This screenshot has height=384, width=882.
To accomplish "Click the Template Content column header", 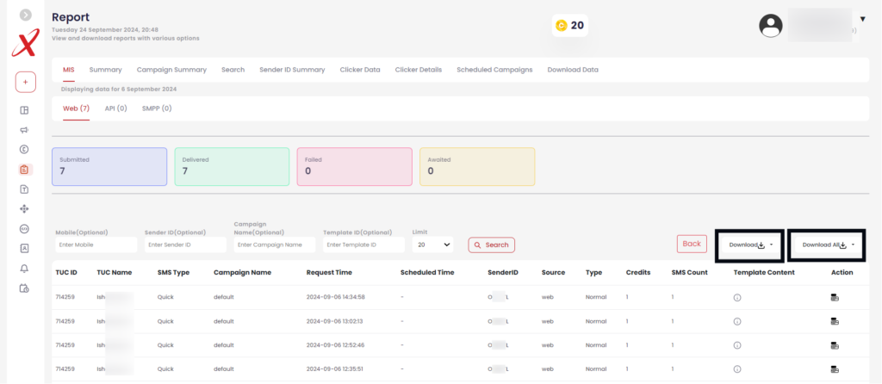I will (x=764, y=272).
